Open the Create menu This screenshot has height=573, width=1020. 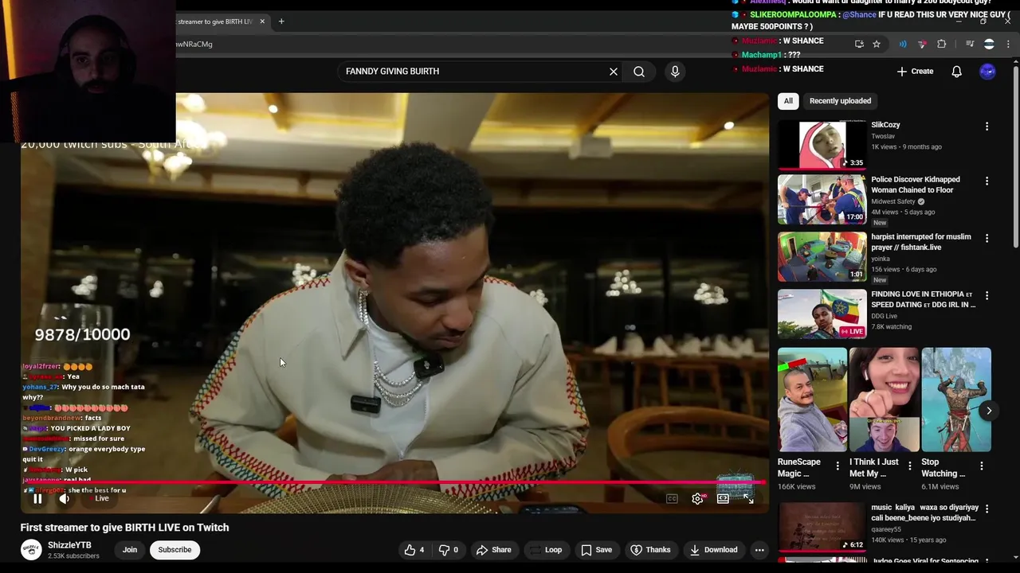click(x=915, y=72)
